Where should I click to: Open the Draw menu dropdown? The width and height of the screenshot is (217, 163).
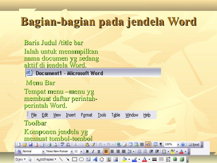click(x=21, y=159)
